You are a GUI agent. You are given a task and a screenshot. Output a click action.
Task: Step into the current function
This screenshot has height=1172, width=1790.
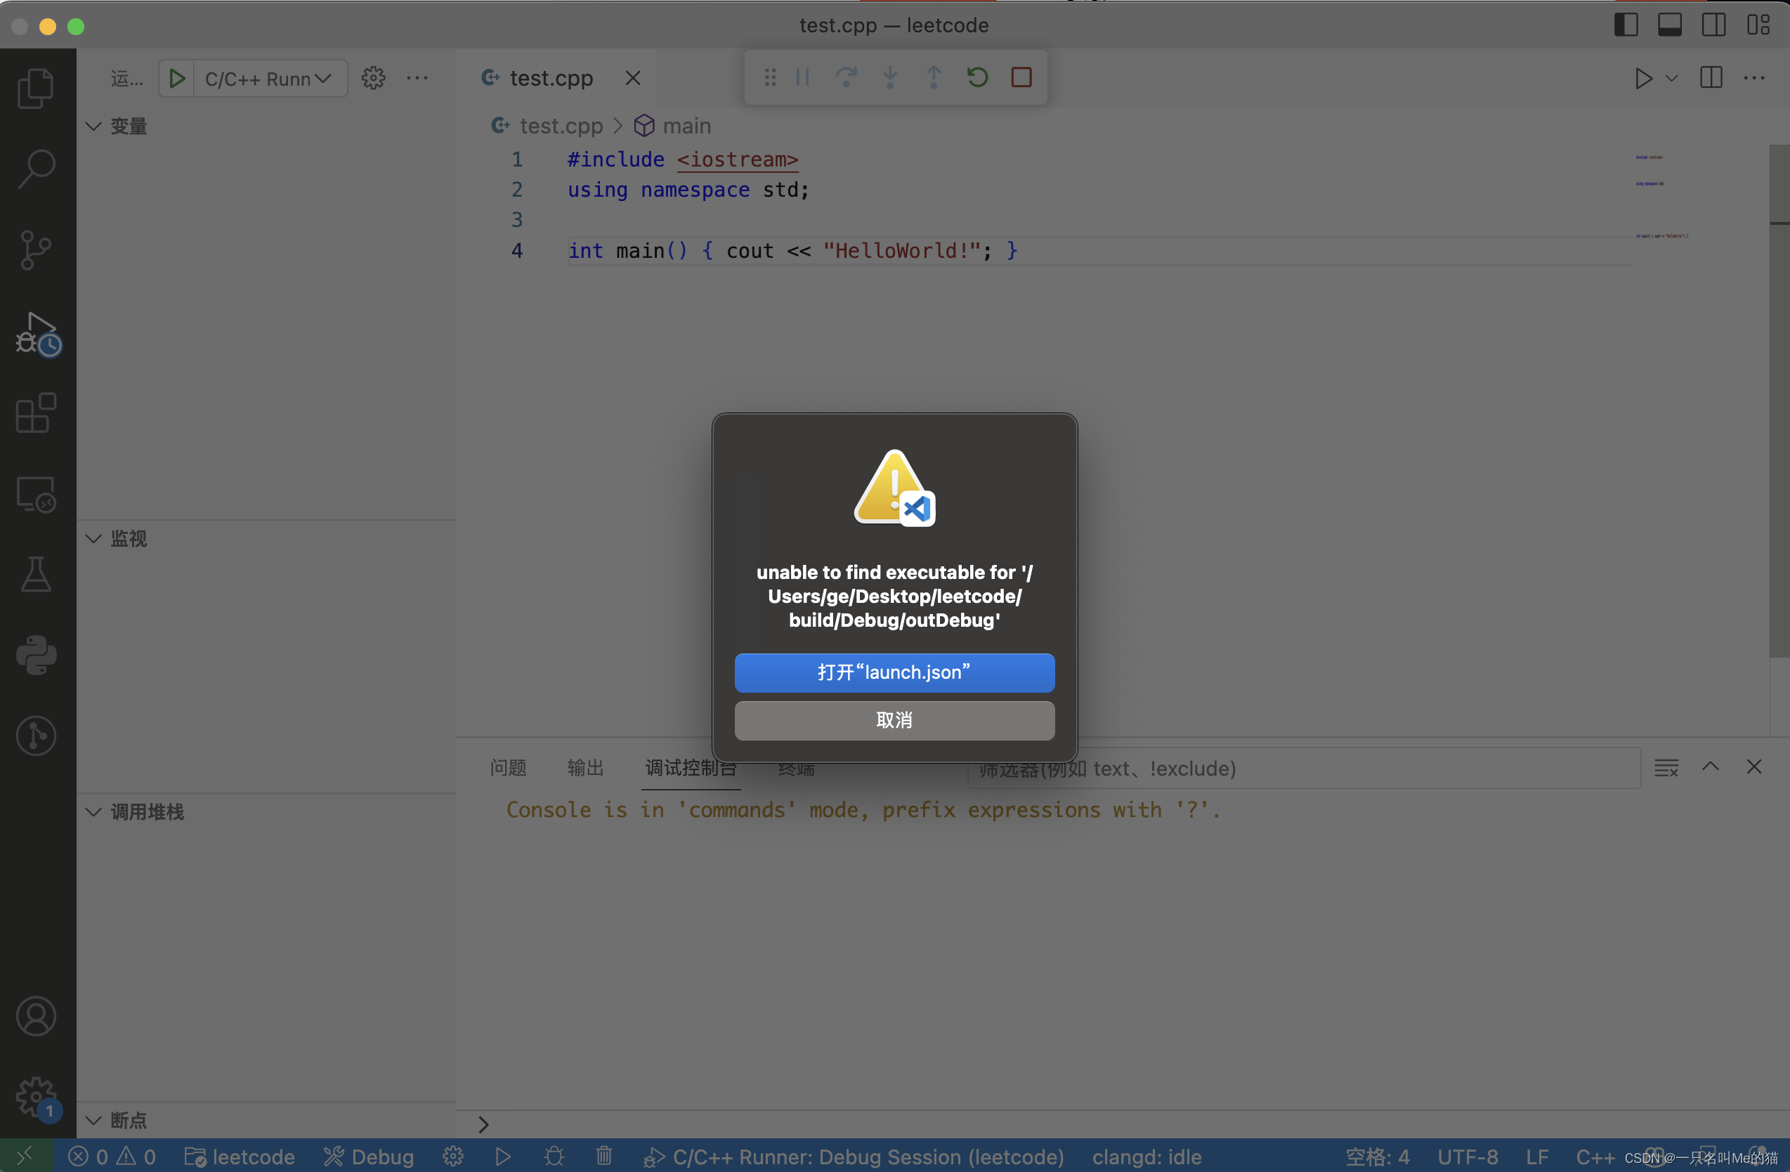(x=890, y=77)
